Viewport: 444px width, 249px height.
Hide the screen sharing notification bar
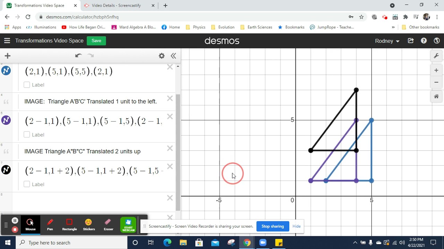point(297,226)
